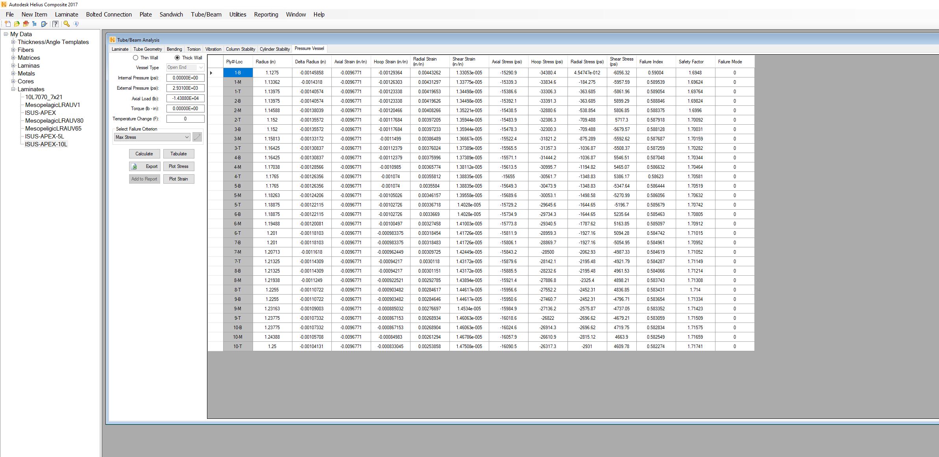939x457 pixels.
Task: Export results with the Export button
Action: click(x=144, y=166)
